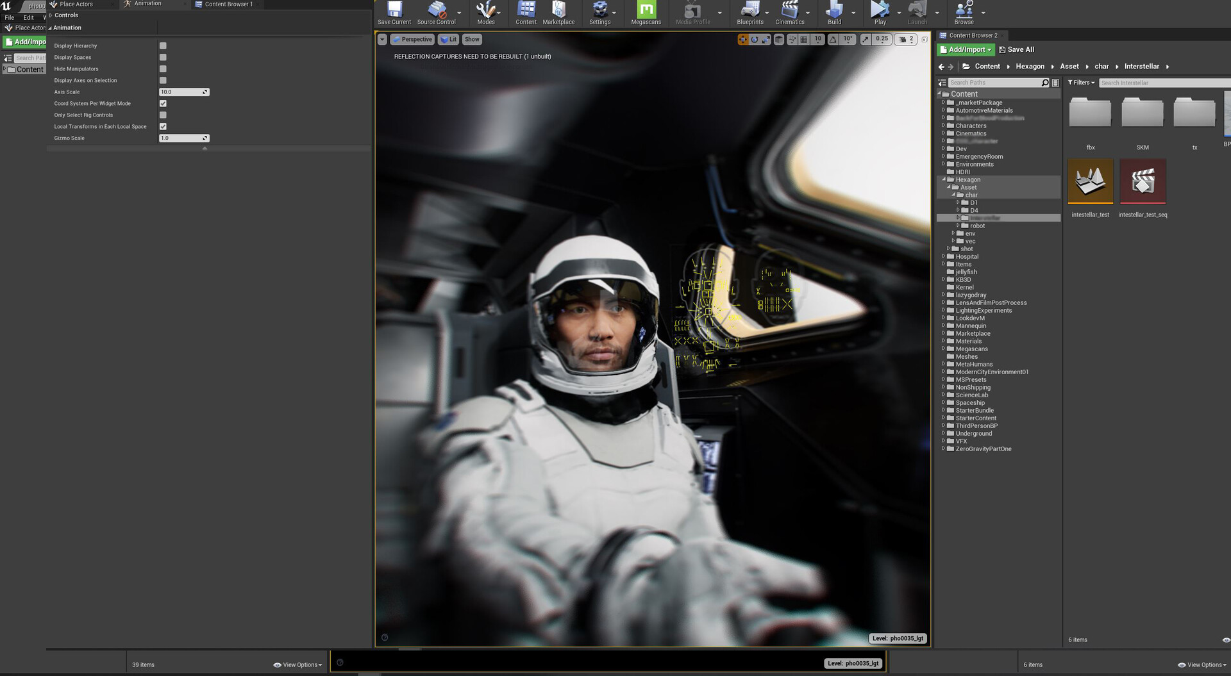Go back in Content Browser 2 history
The image size is (1231, 676).
click(x=941, y=67)
